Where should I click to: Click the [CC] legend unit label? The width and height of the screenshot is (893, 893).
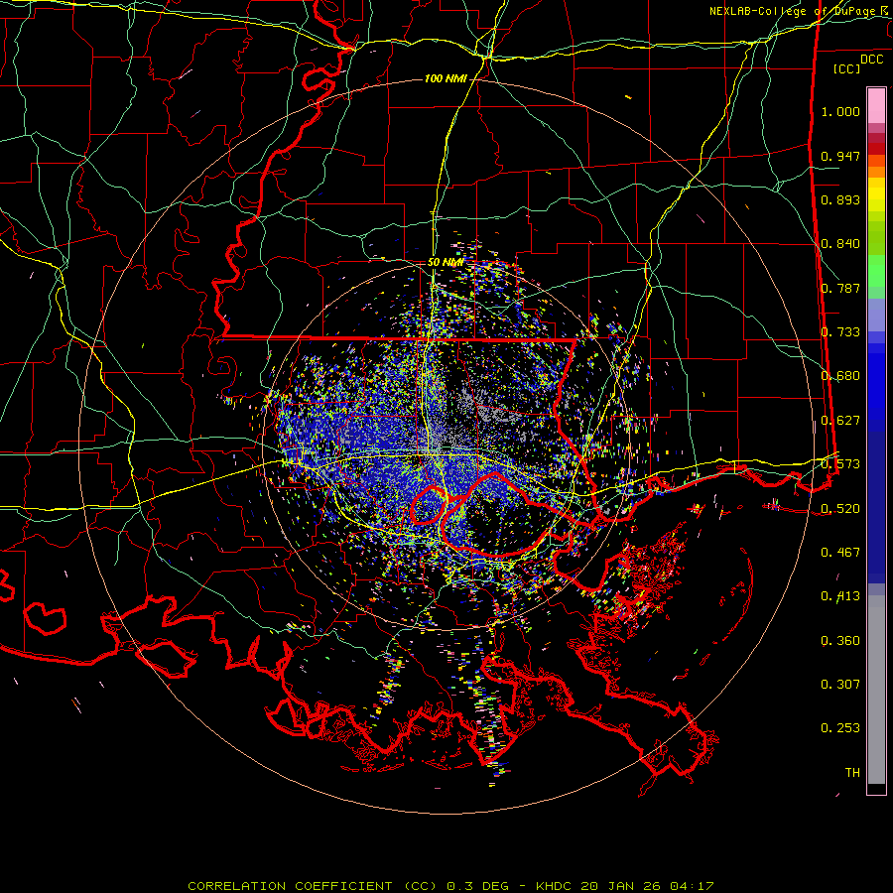pos(847,68)
